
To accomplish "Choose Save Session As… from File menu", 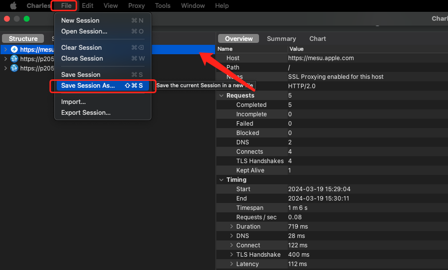I will (88, 86).
